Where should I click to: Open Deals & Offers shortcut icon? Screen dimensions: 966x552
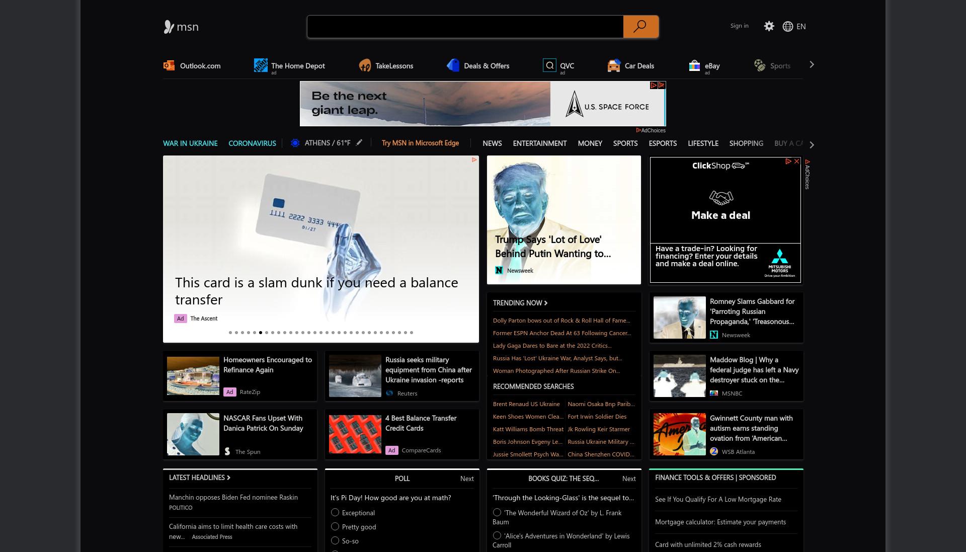(453, 65)
